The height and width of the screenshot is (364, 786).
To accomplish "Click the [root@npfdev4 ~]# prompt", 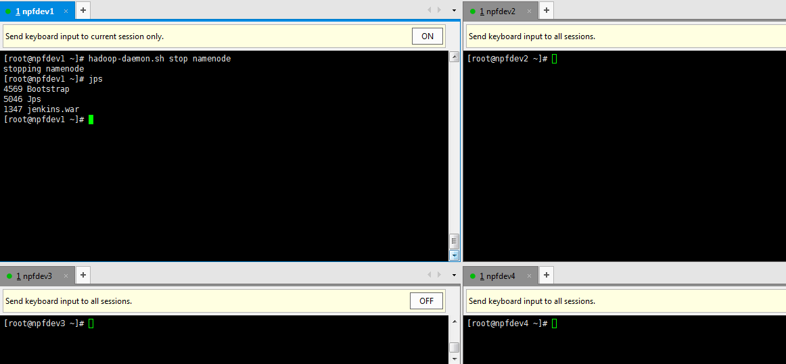I will pos(512,323).
